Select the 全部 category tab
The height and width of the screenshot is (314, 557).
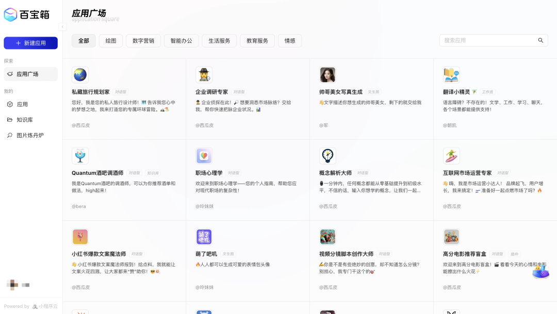coord(84,41)
